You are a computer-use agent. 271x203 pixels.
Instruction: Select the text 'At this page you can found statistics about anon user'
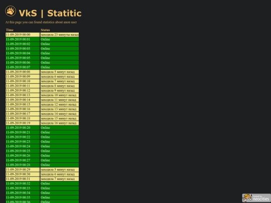(x=41, y=22)
